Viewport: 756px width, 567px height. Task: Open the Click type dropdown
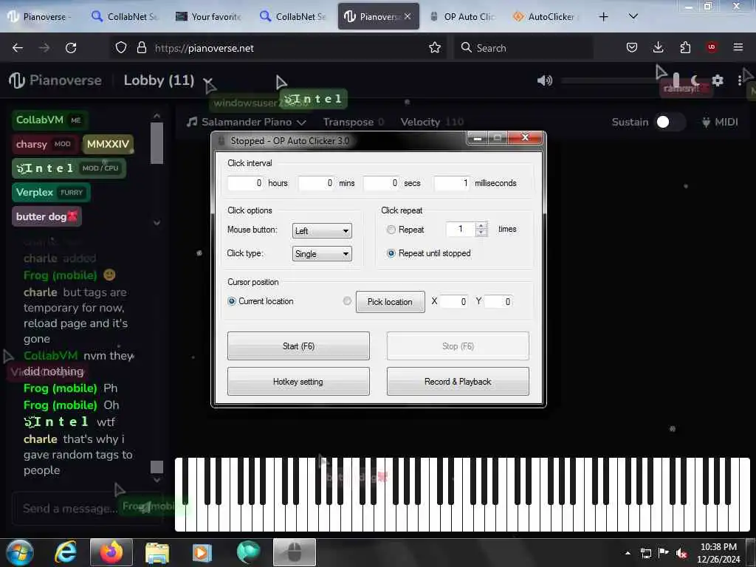coord(322,254)
